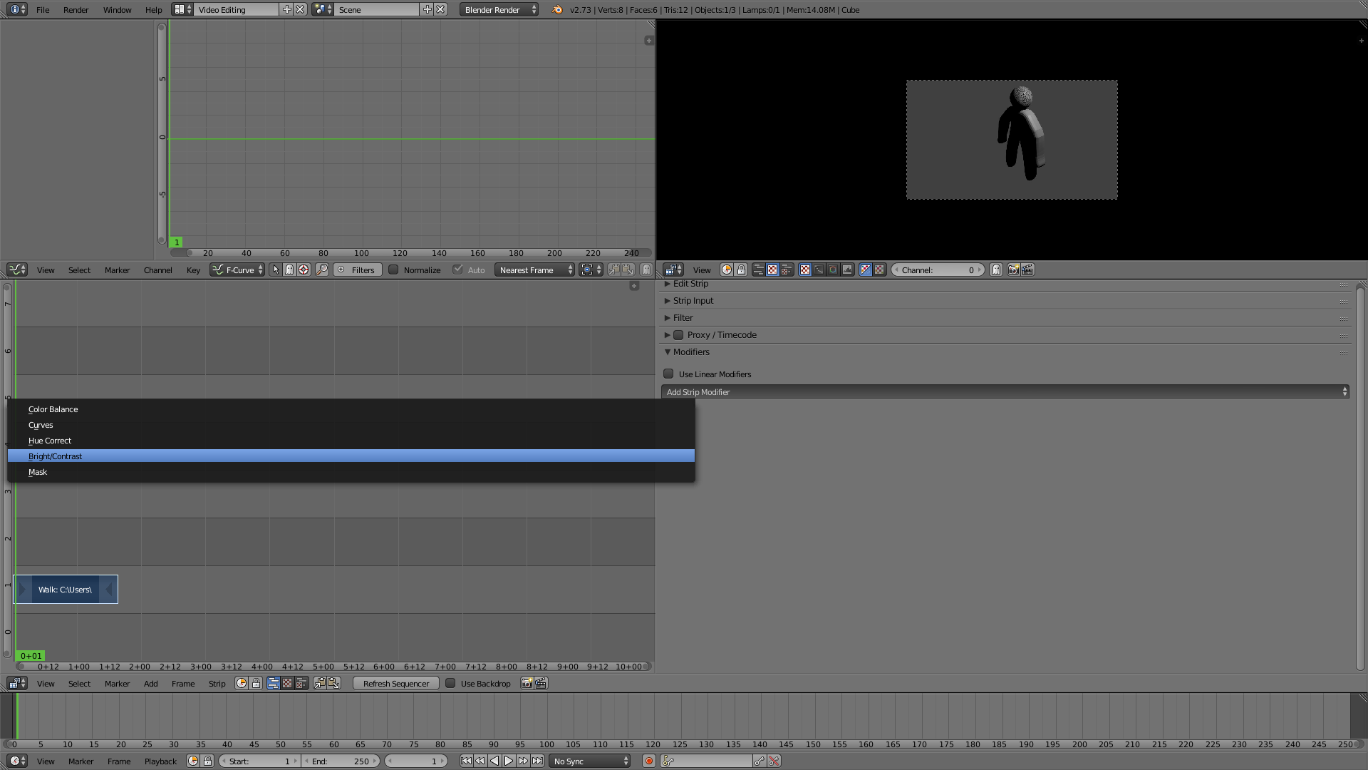The height and width of the screenshot is (770, 1368).
Task: Click the play animation forward button
Action: pyautogui.click(x=509, y=761)
